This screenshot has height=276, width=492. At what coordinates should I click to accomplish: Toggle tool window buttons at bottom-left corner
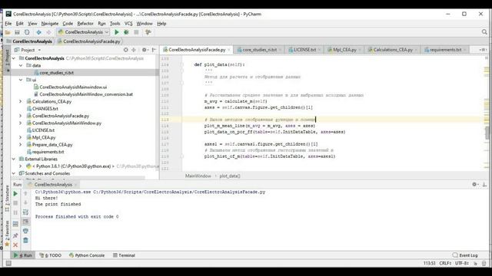(x=8, y=264)
